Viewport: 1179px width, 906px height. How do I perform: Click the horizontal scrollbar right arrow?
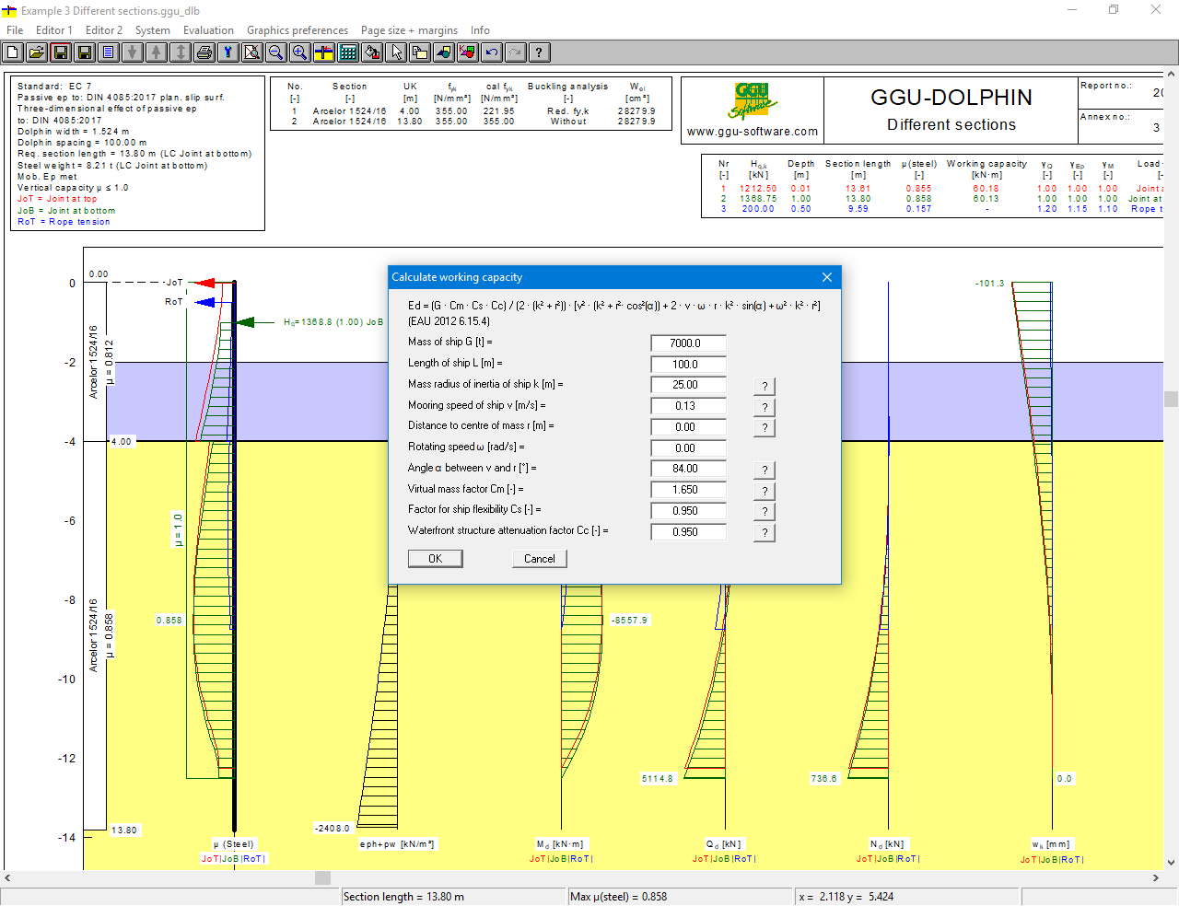point(1156,878)
